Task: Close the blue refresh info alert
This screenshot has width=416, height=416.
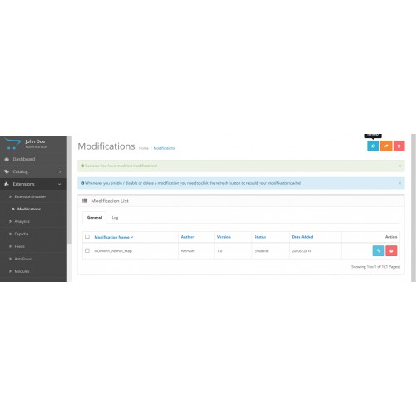Action: (x=399, y=183)
